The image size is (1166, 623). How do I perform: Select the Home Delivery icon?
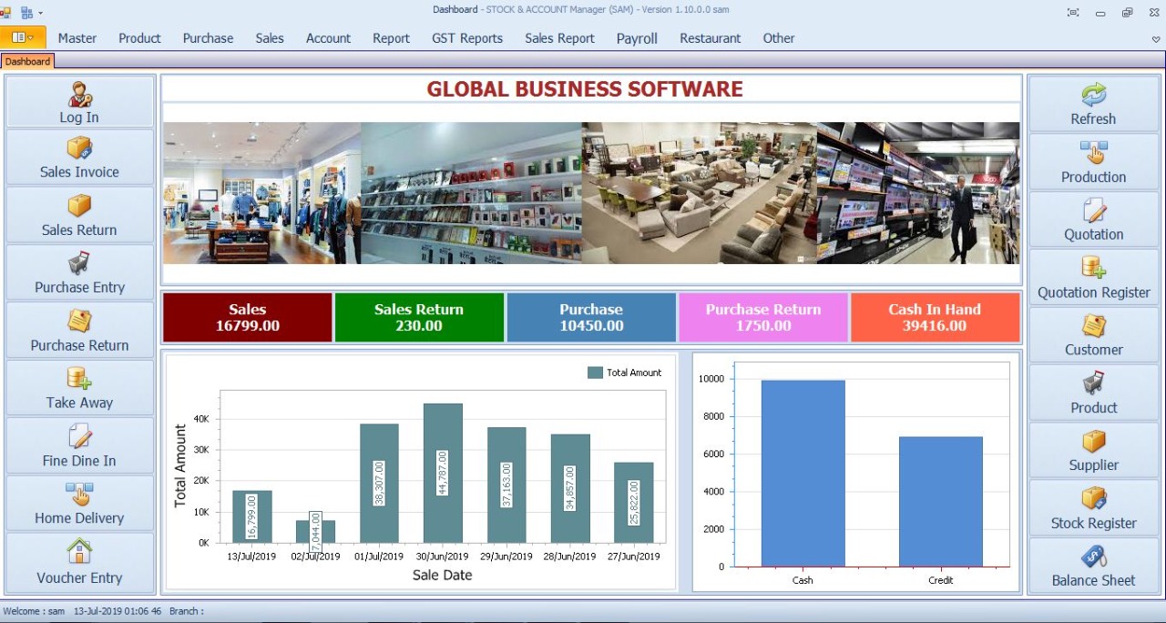click(79, 494)
